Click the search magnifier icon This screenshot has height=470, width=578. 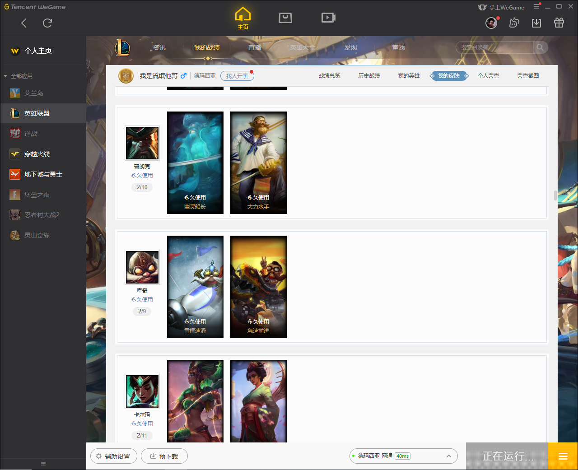(540, 47)
